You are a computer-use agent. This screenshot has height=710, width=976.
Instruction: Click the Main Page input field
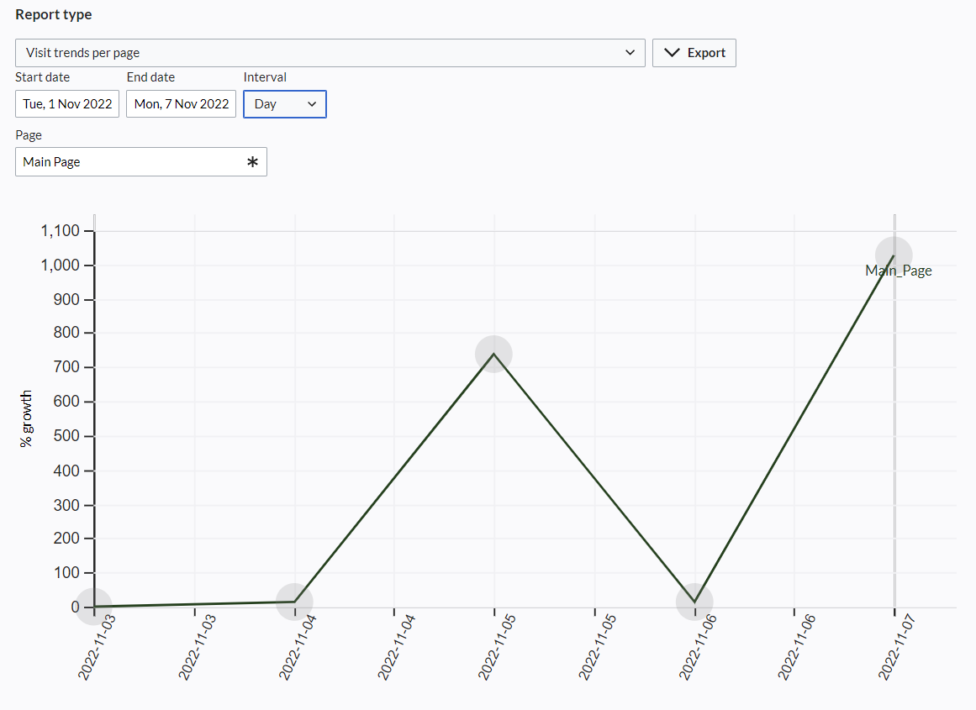click(x=141, y=162)
